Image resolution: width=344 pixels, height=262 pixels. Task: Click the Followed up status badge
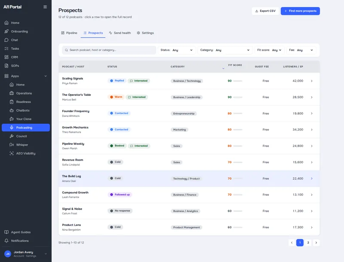[120, 195]
